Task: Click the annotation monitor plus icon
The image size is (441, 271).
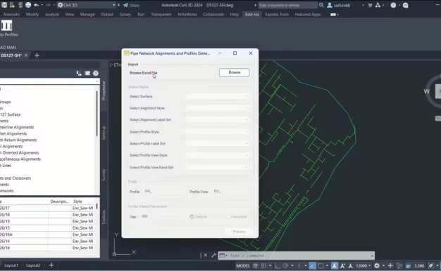Action: pos(390,265)
